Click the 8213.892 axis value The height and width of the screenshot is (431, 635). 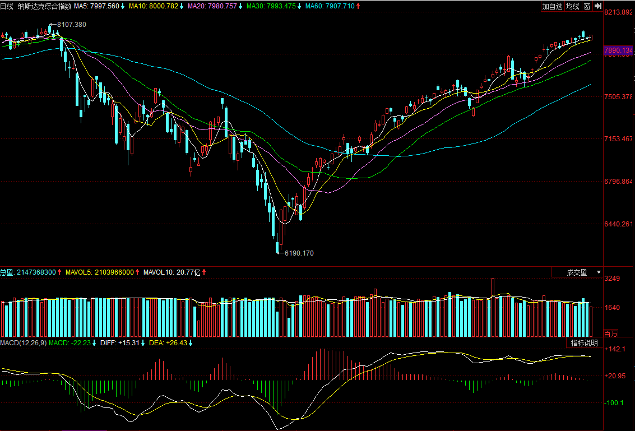pyautogui.click(x=618, y=12)
